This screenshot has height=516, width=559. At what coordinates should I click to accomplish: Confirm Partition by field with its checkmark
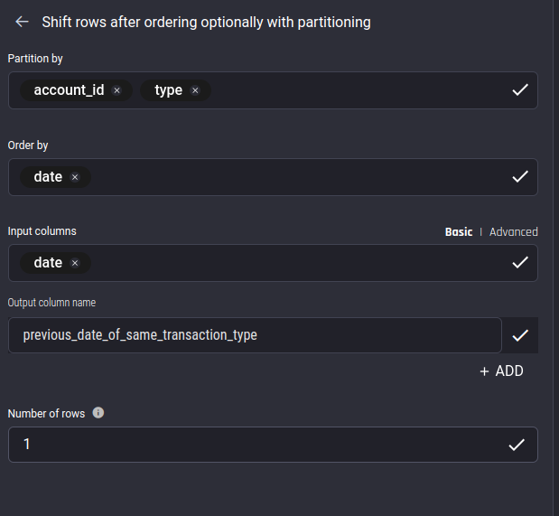click(520, 90)
